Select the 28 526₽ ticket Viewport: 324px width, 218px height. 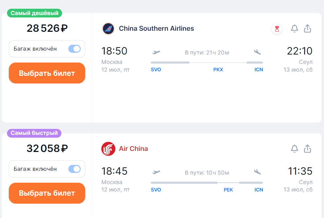pyautogui.click(x=47, y=73)
